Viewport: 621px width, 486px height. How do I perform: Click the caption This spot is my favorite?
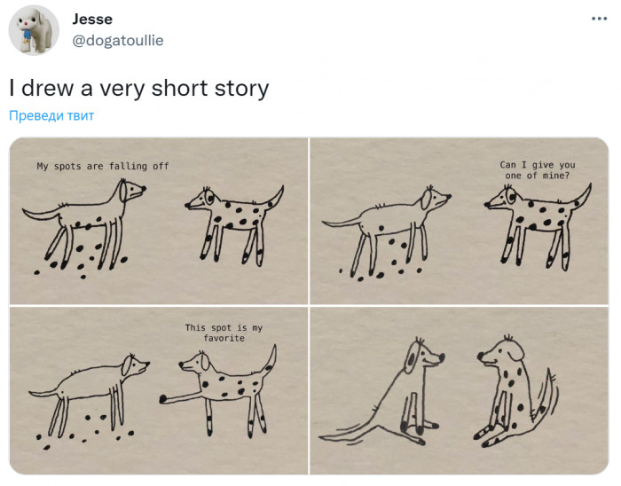click(224, 333)
